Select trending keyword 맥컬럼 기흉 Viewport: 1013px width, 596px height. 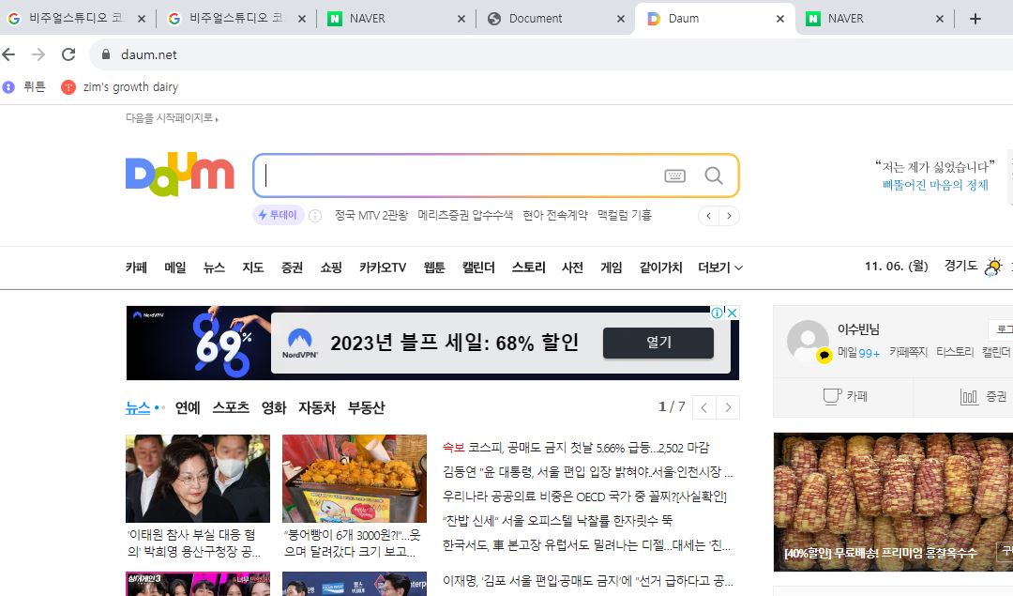pyautogui.click(x=624, y=215)
